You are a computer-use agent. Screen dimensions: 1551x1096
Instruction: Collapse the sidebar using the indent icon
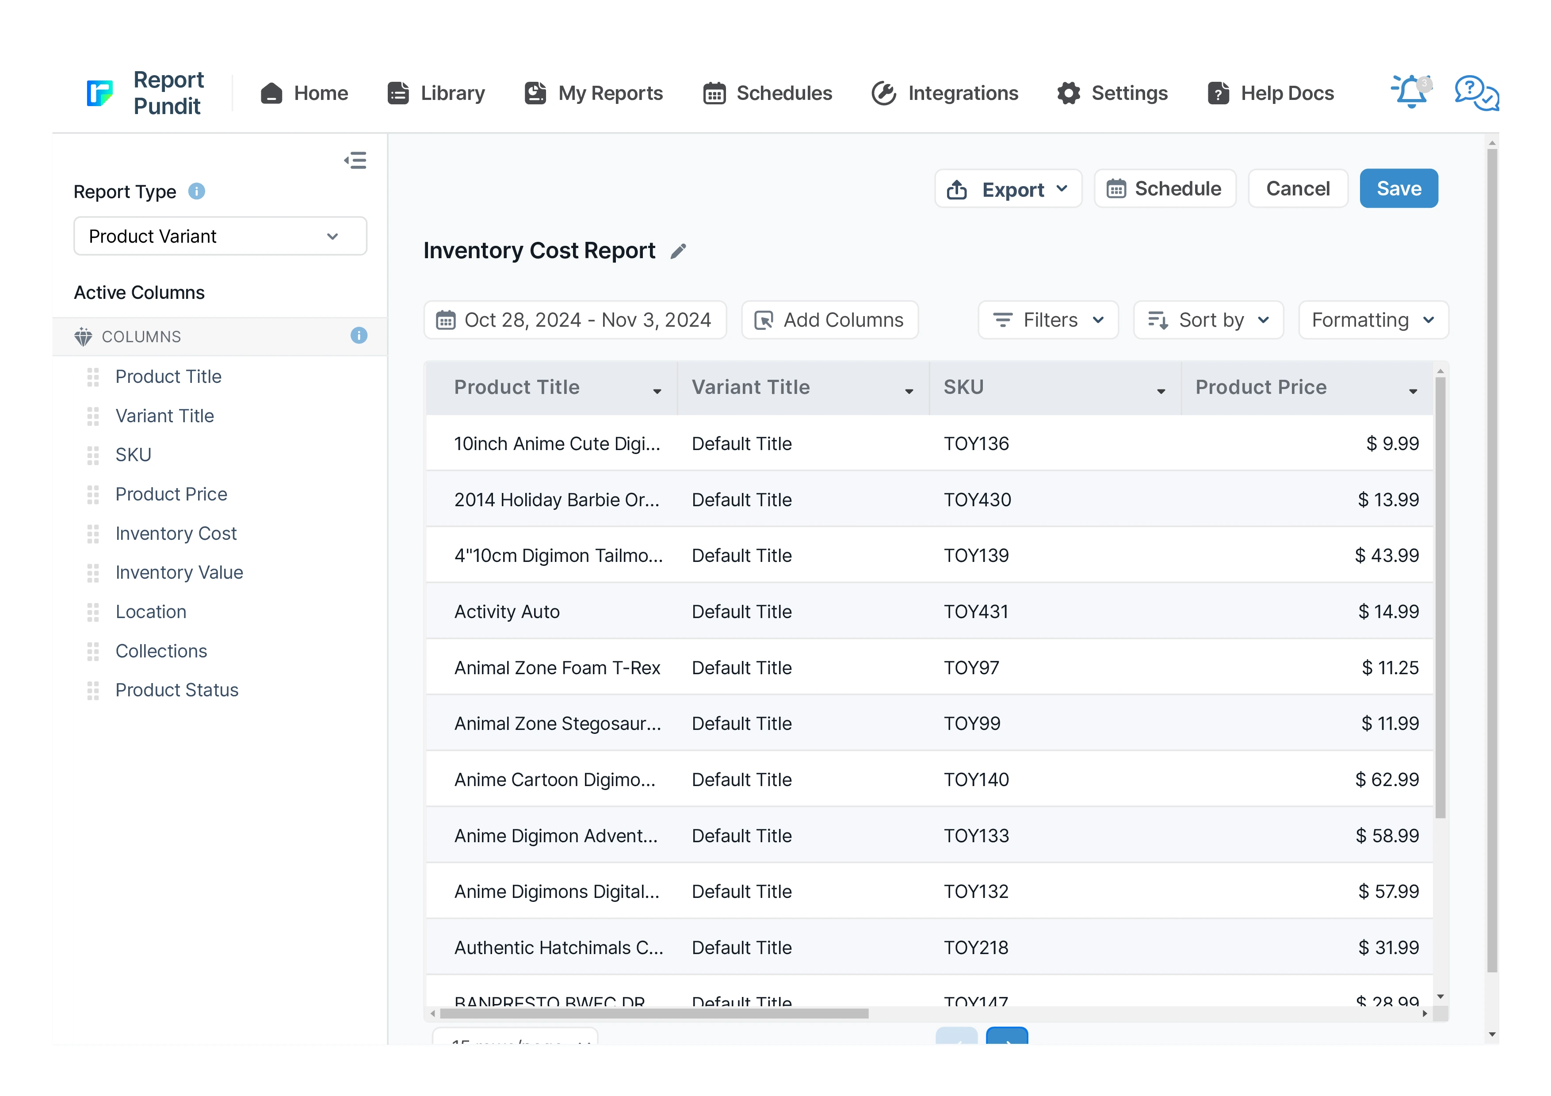[x=355, y=161]
